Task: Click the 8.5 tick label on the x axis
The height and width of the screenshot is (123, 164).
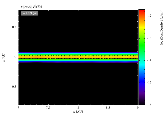Action: coord(108,108)
